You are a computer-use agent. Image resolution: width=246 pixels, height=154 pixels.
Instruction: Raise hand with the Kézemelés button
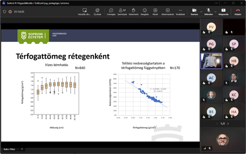tap(133, 12)
